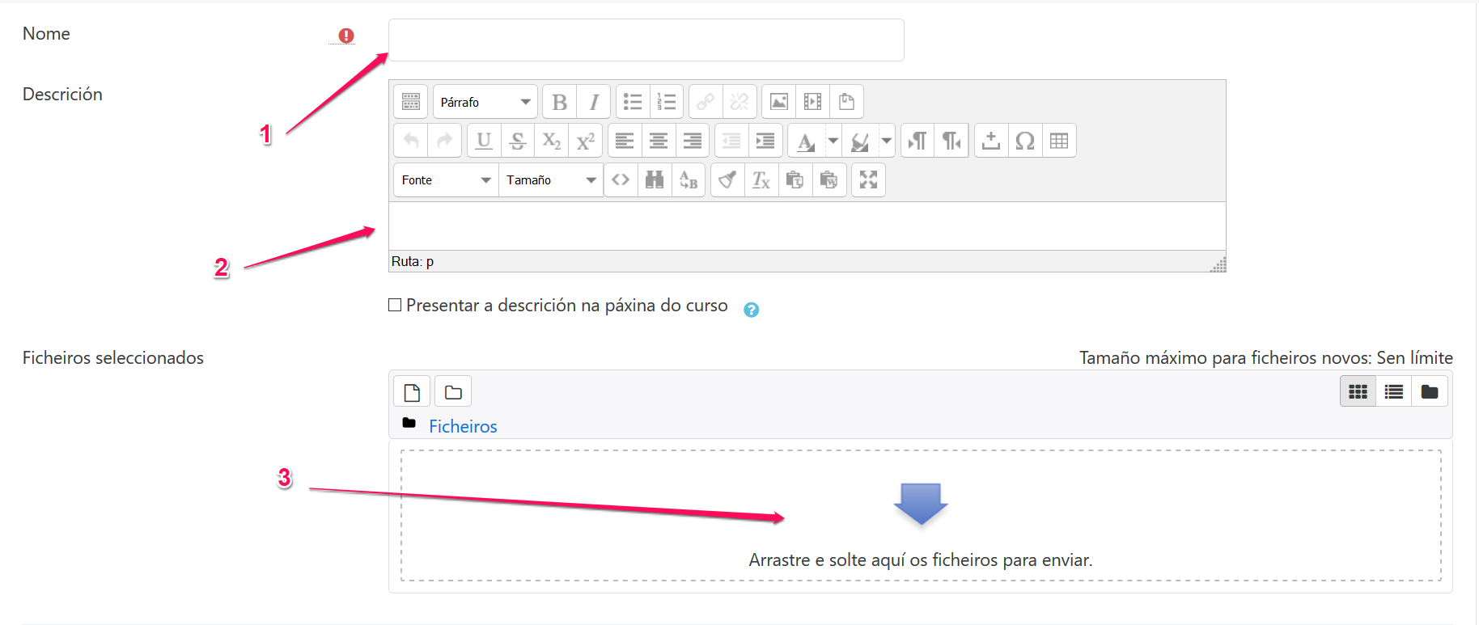Insert an image into the description
This screenshot has width=1479, height=625.
(x=778, y=102)
